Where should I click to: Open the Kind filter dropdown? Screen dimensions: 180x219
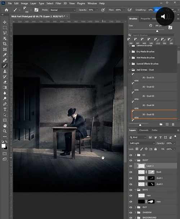[138, 137]
